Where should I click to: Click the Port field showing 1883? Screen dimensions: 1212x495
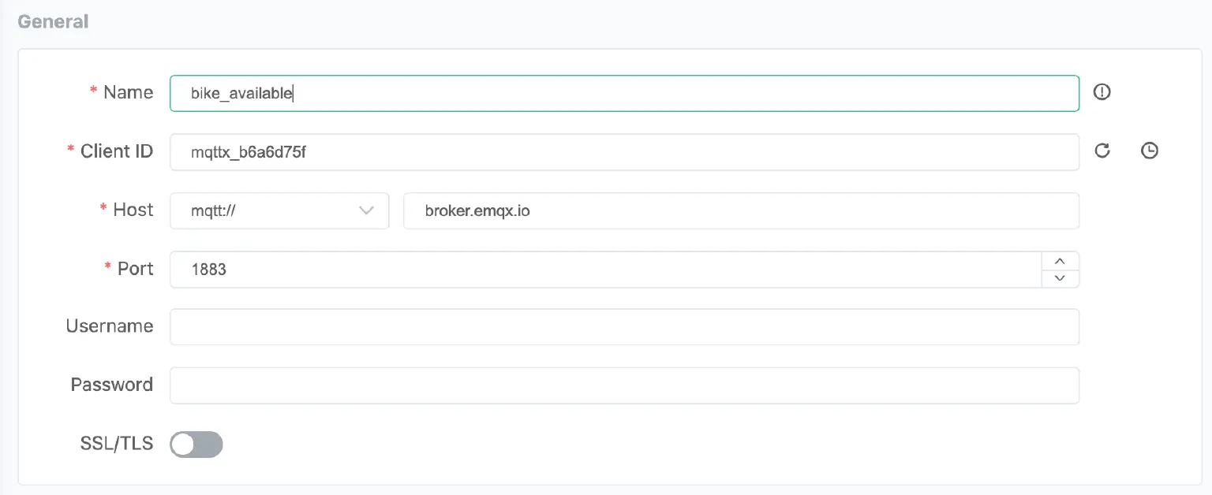(604, 270)
